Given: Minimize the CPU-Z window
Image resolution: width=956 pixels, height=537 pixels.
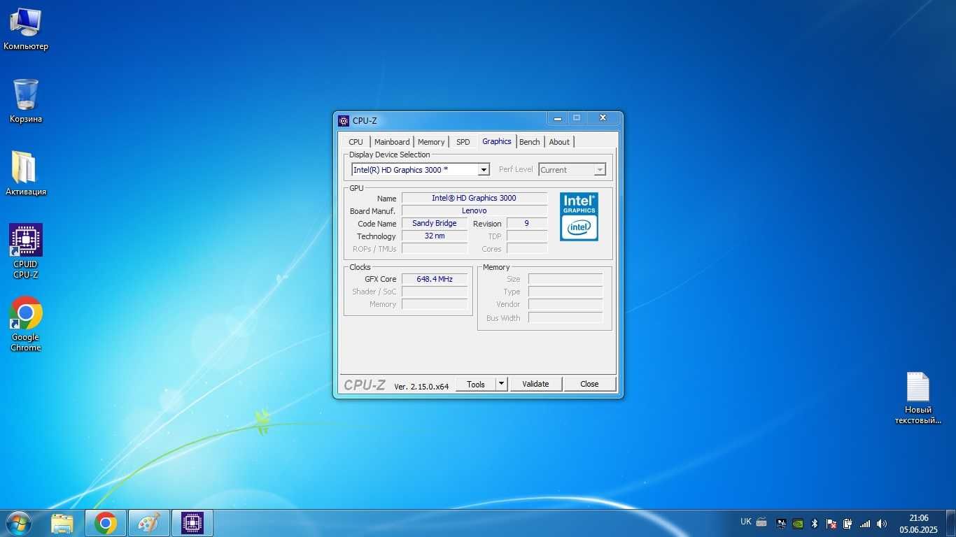Looking at the screenshot, I should [557, 118].
